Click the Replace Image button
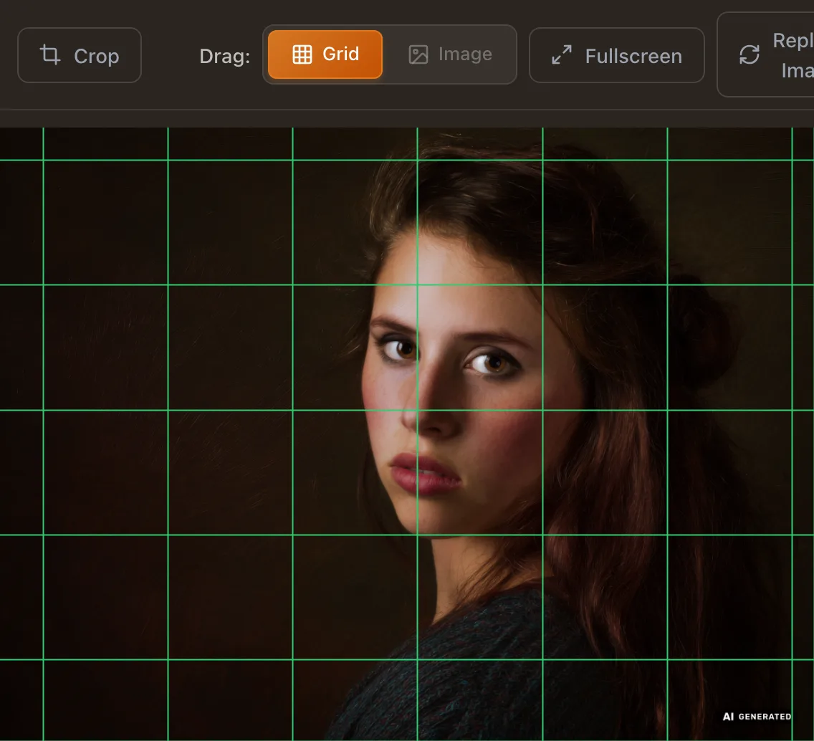Screen dimensions: 814x741 [x=766, y=55]
